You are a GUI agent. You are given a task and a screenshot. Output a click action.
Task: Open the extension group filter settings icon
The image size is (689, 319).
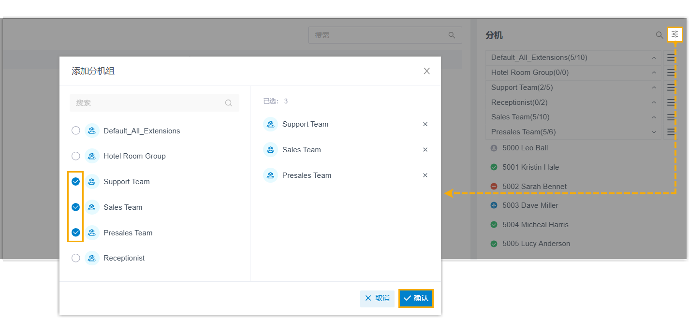[x=674, y=34]
